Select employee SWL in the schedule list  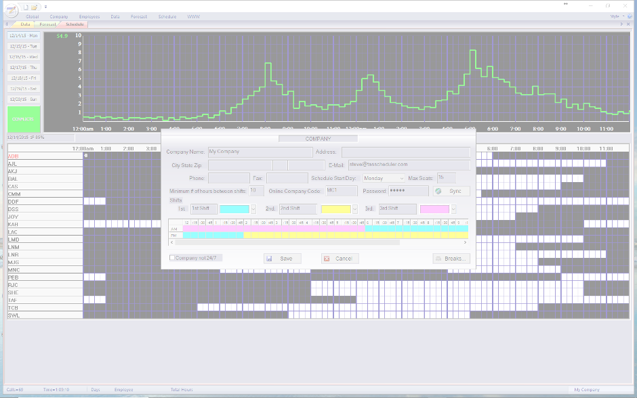point(45,315)
